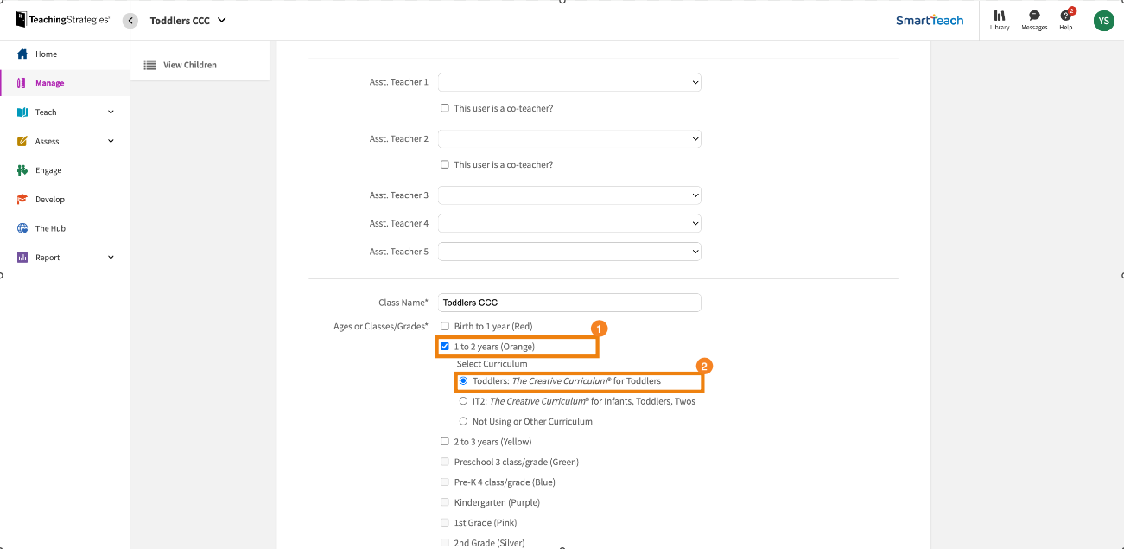The width and height of the screenshot is (1124, 549).
Task: Open the Library icon in the top bar
Action: point(999,20)
